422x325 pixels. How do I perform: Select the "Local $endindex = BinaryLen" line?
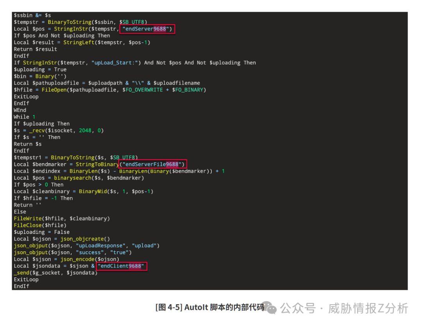[x=119, y=171]
